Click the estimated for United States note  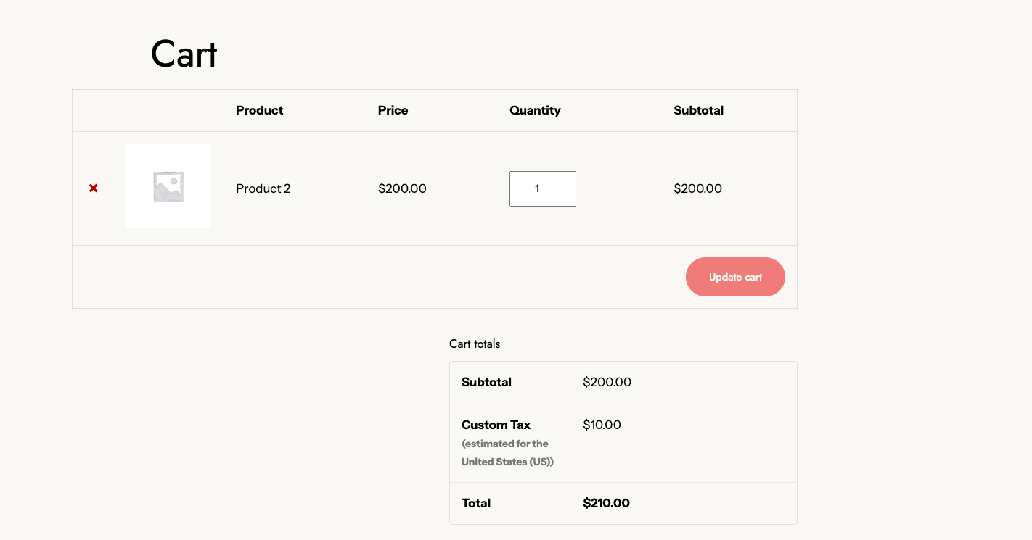tap(507, 452)
